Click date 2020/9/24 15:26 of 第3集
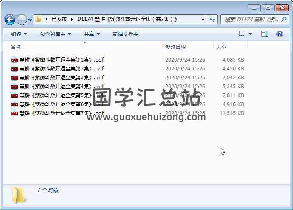This screenshot has height=210, width=293. (185, 77)
